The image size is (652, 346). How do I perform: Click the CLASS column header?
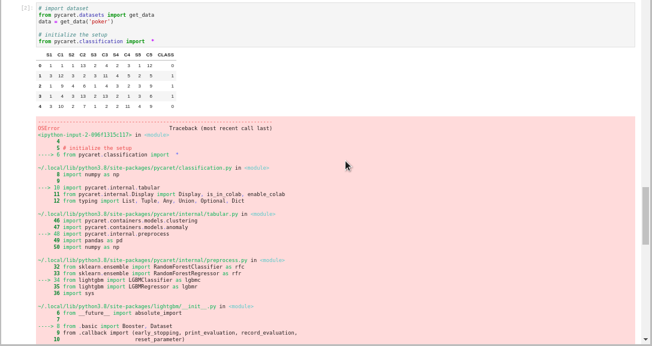(165, 55)
